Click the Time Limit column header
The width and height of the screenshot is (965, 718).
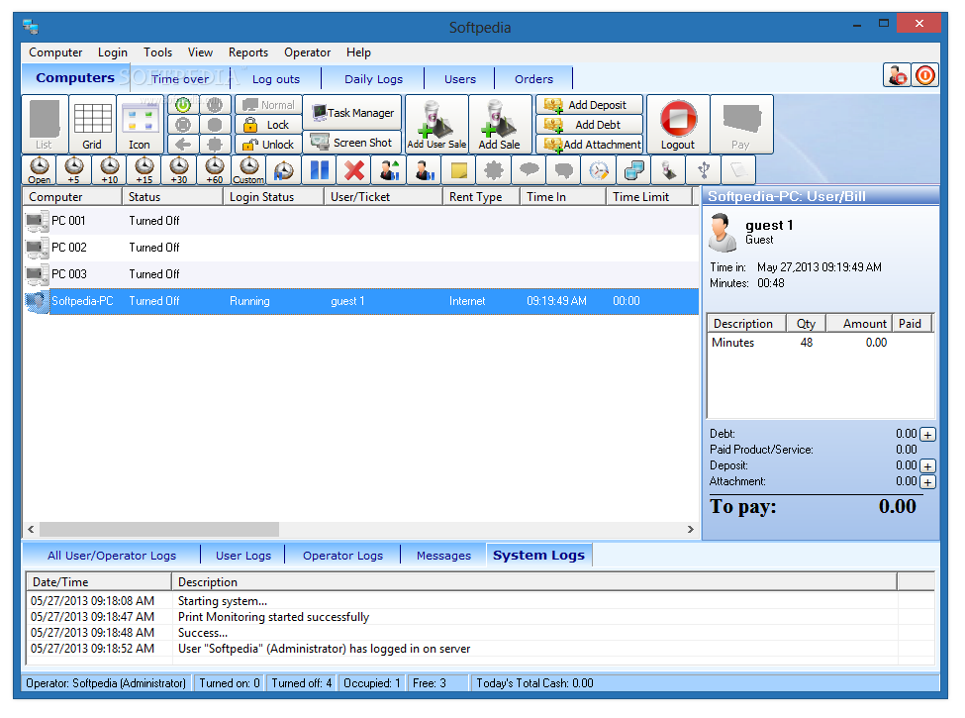(648, 197)
